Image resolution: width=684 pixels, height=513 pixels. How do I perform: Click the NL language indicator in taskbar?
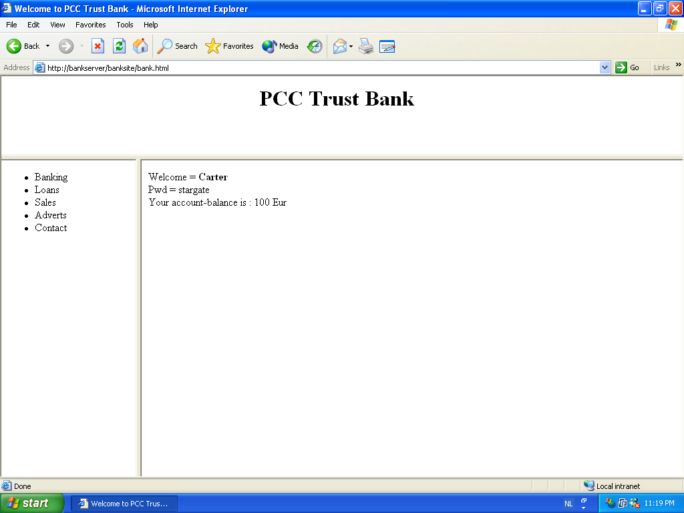568,504
